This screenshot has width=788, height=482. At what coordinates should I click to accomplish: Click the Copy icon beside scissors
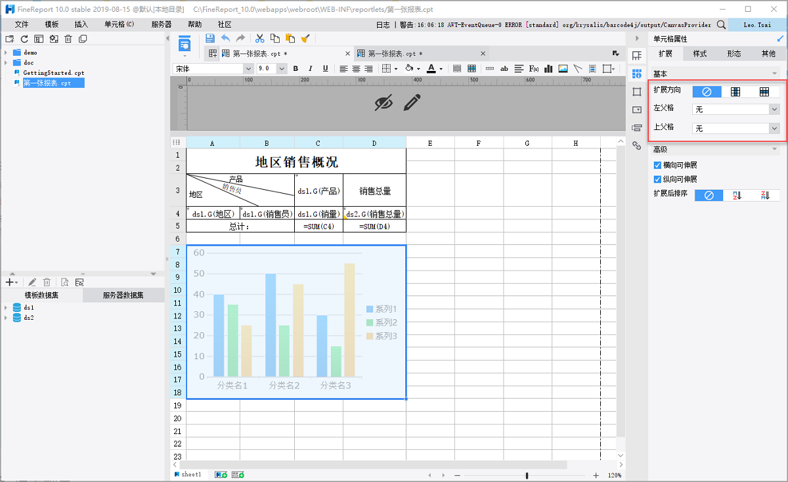[275, 39]
